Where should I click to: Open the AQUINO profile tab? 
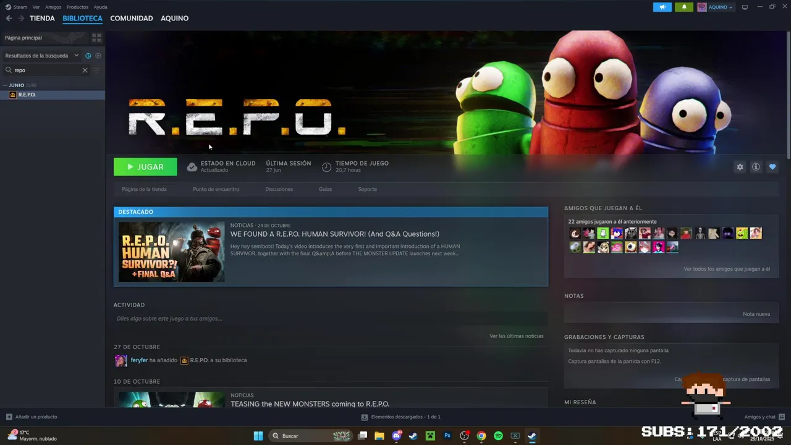tap(175, 19)
